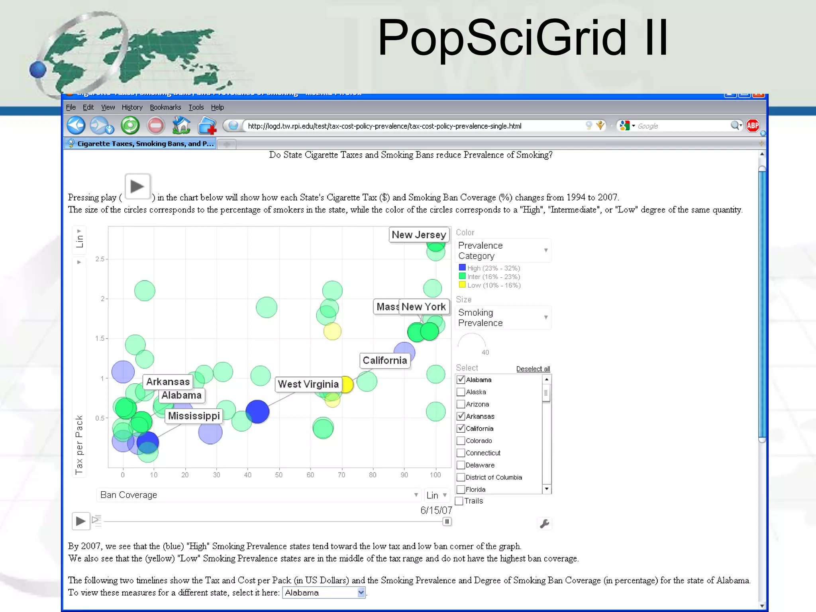This screenshot has width=816, height=612.
Task: Click the green Reload page icon
Action: [x=130, y=126]
